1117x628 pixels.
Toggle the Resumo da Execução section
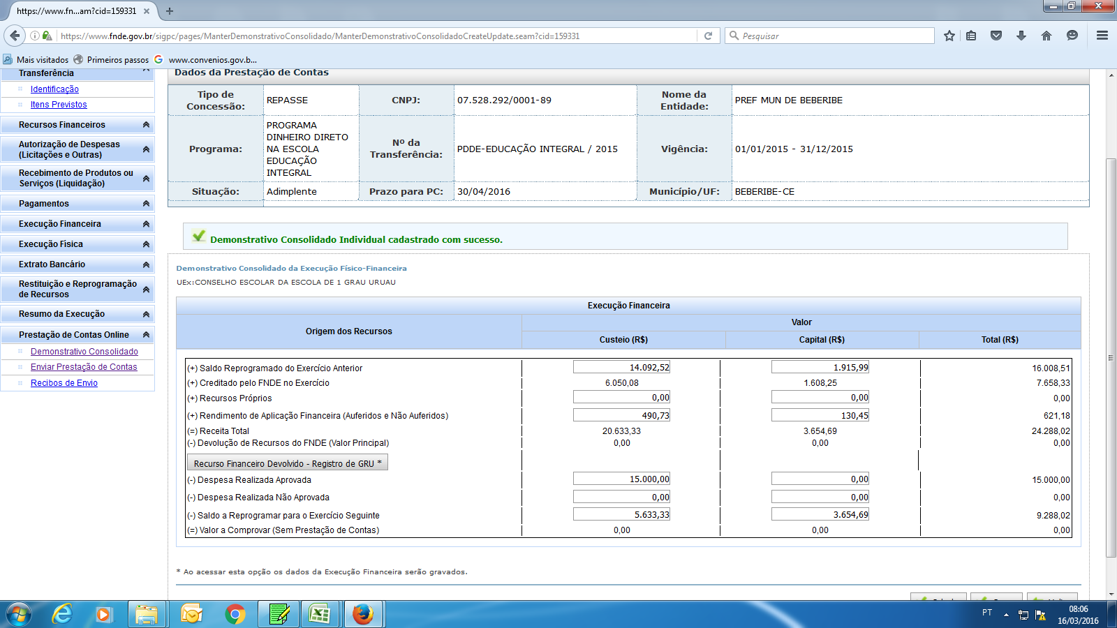coord(146,314)
